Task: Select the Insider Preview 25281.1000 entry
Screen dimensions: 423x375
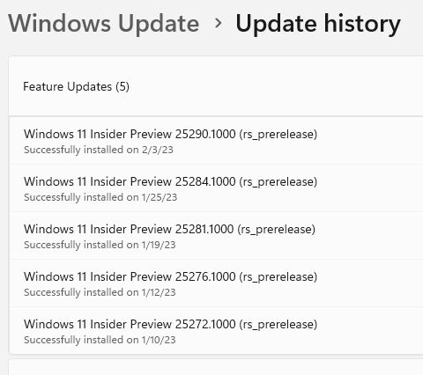Action: point(217,236)
